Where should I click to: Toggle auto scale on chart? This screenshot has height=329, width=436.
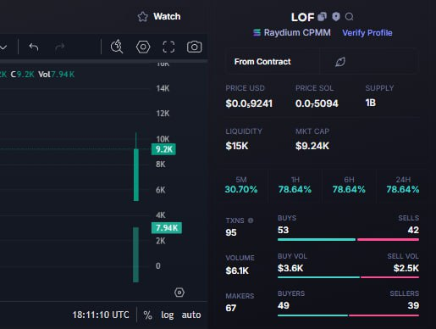(x=191, y=315)
